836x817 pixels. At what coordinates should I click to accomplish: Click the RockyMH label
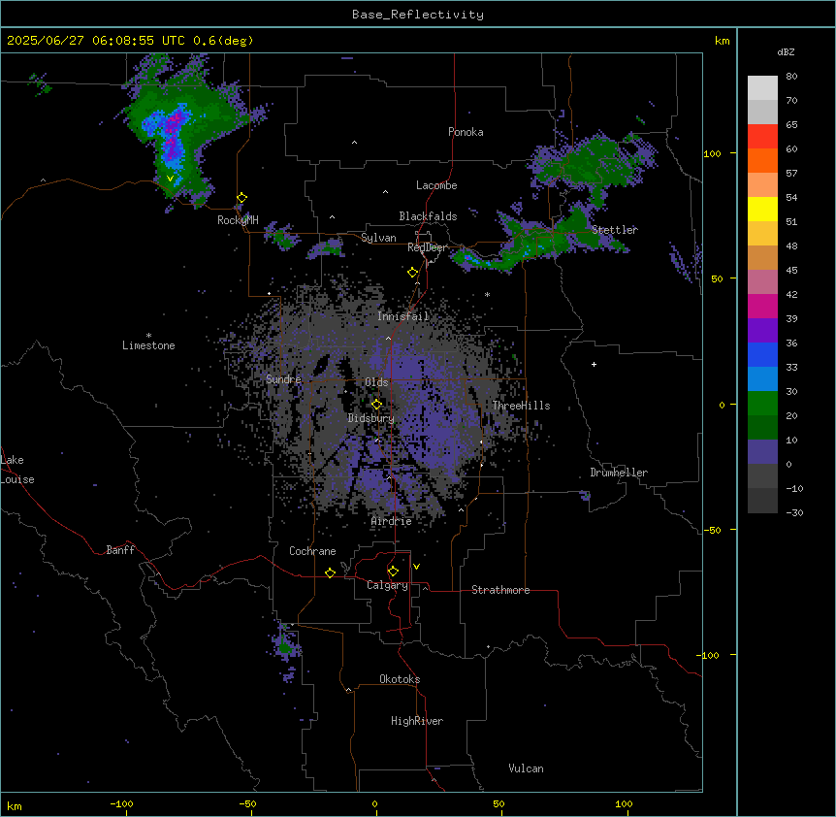(x=238, y=220)
